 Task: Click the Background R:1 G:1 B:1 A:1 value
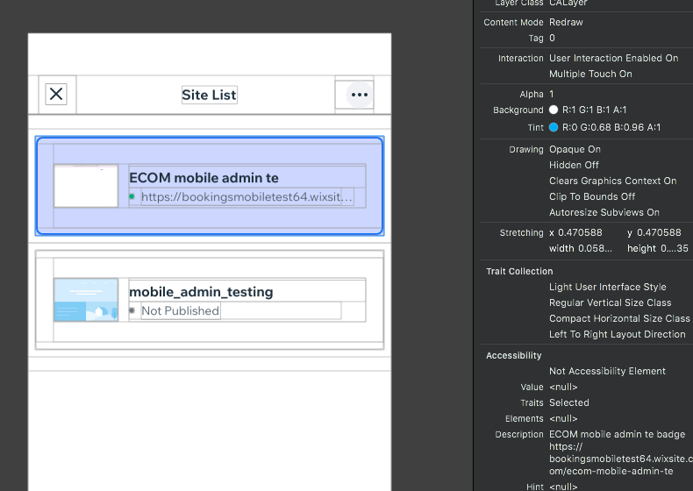(594, 110)
